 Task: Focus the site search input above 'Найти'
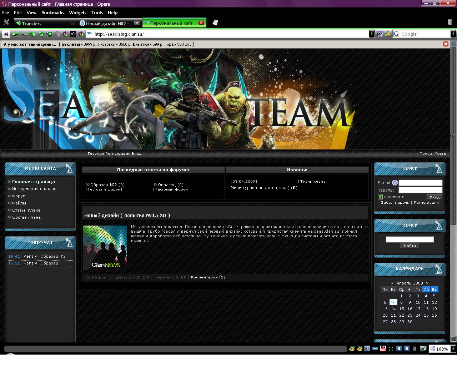(410, 239)
